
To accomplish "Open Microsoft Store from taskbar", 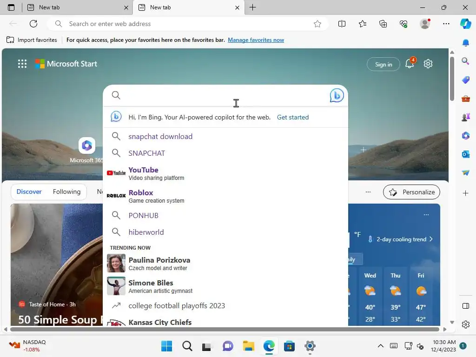I will (x=289, y=346).
